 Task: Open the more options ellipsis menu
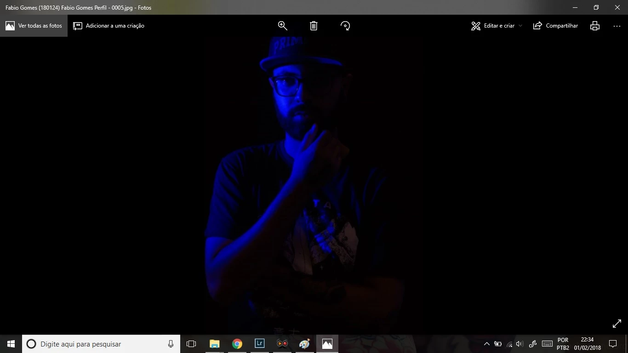point(617,26)
